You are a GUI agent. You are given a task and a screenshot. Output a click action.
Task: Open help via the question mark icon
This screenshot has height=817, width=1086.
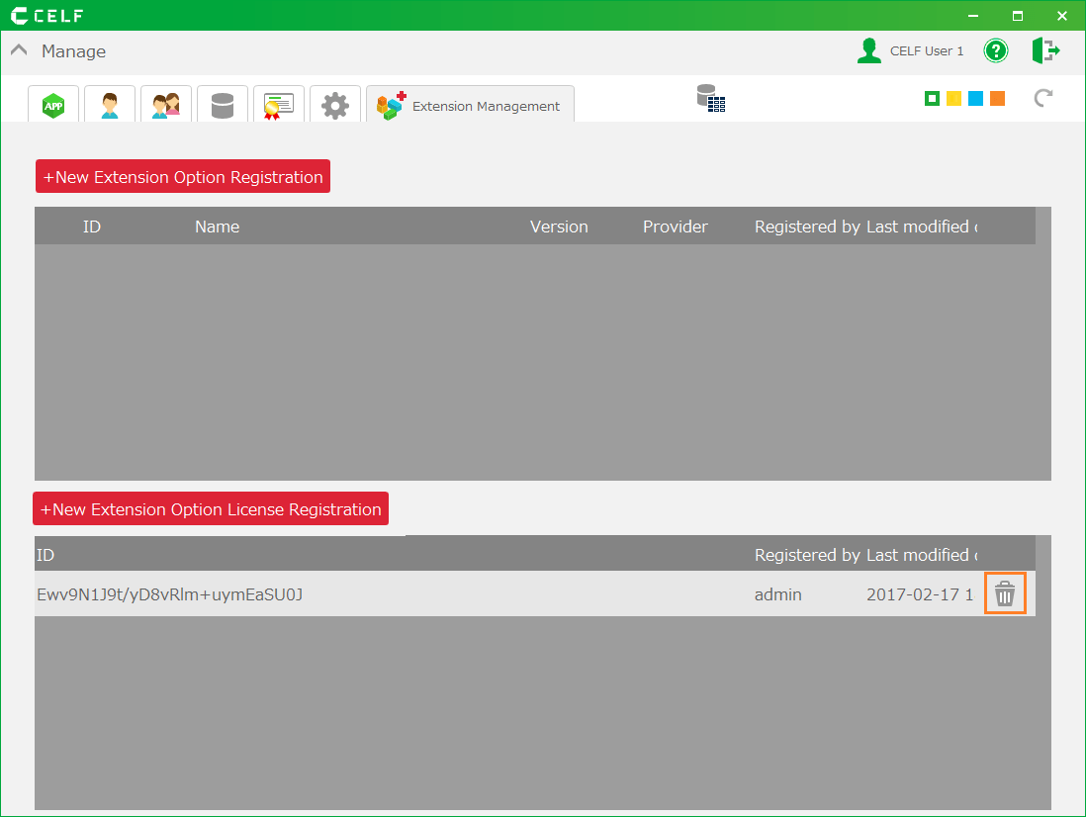click(x=995, y=51)
